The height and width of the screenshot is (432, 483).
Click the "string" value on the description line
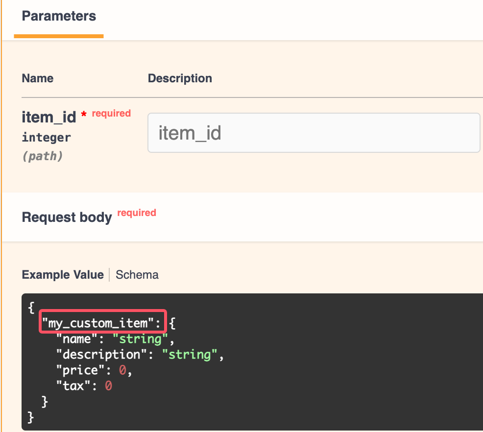pyautogui.click(x=190, y=355)
